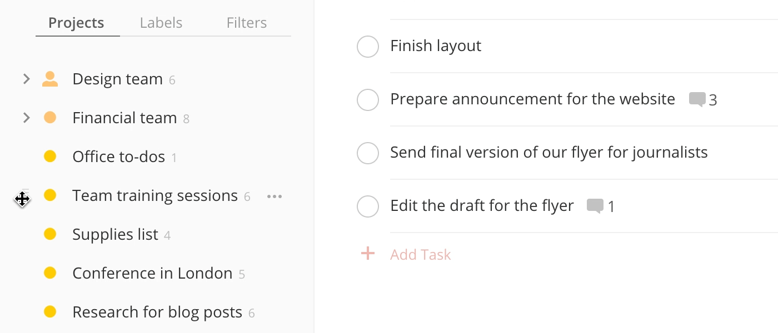
Task: Select the Supplies list project
Action: [x=115, y=235]
